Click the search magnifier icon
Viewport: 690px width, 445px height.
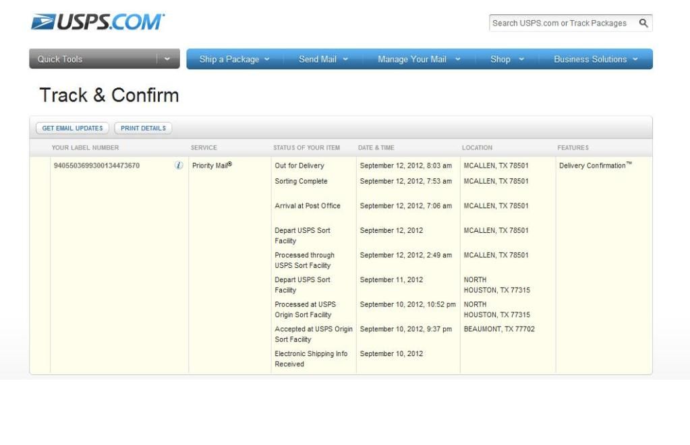coord(643,23)
